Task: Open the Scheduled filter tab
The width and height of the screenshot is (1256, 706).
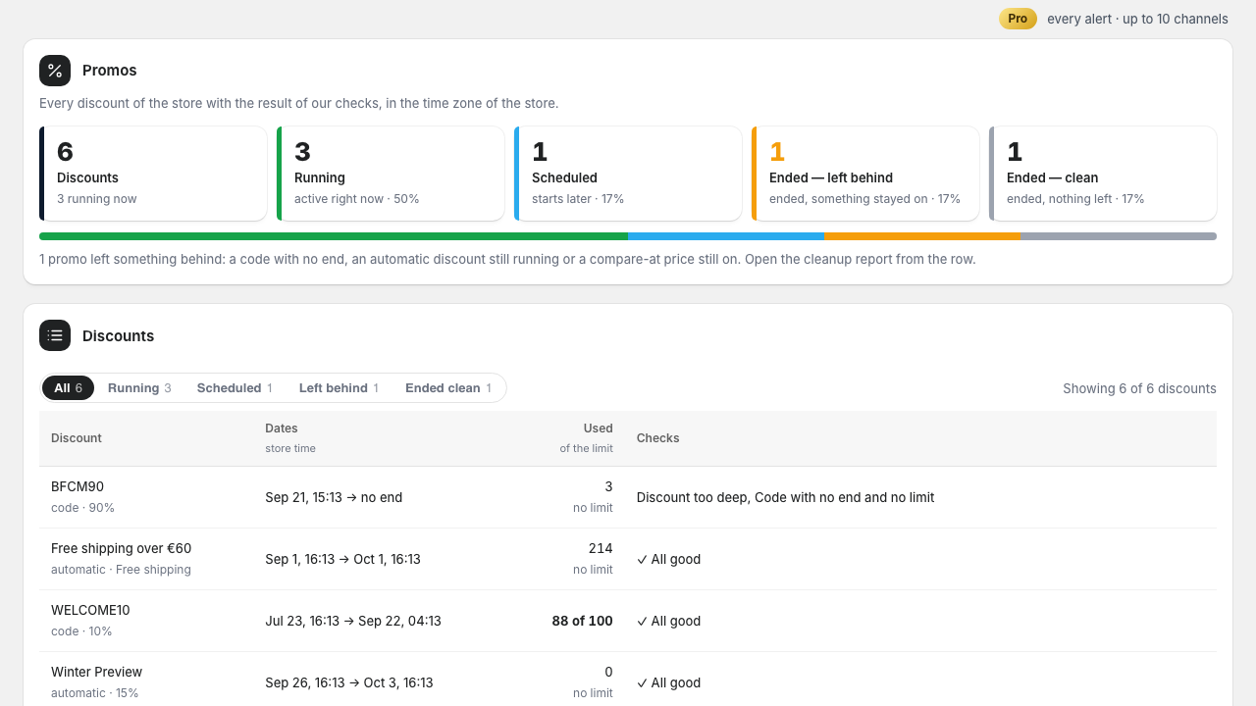Action: coord(235,388)
